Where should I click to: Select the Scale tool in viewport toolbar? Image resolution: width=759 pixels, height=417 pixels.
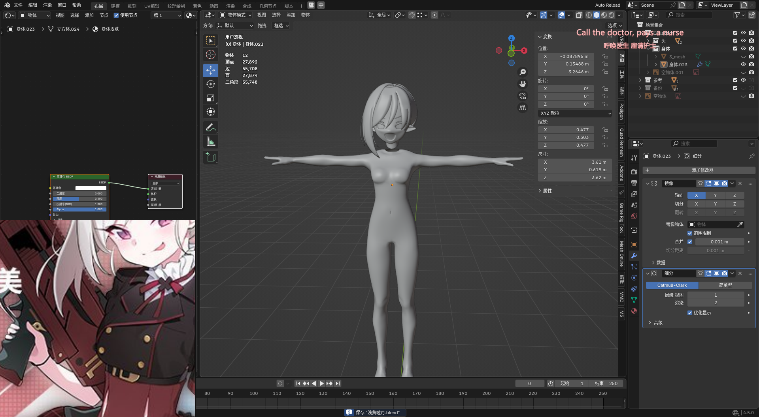tap(211, 98)
